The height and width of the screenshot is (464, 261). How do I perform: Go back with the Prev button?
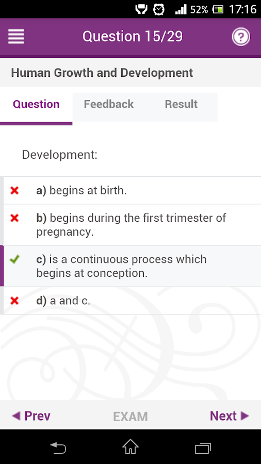[31, 416]
